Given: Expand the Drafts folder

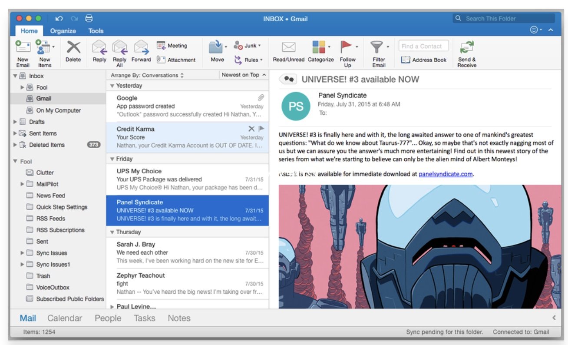Looking at the screenshot, I should point(16,122).
